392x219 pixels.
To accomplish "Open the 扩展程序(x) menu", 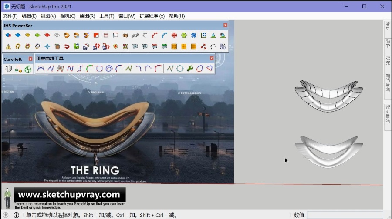I will 152,16.
